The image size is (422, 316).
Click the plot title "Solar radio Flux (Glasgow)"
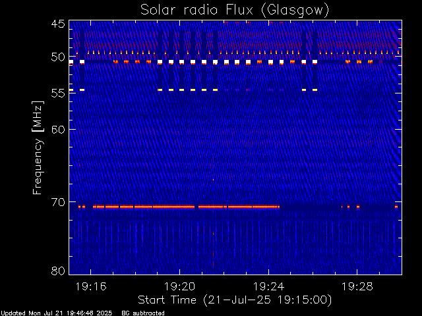[235, 11]
